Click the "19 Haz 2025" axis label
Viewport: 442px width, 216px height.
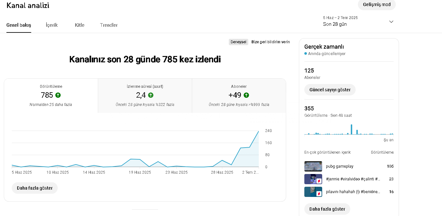tap(140, 172)
